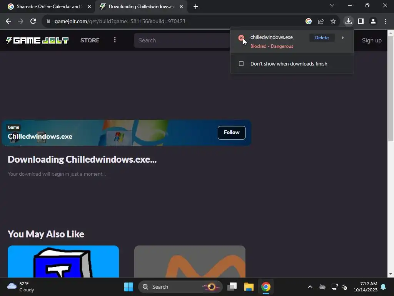Expand options arrow for chilledwindows.exe download
The image size is (394, 296).
343,38
